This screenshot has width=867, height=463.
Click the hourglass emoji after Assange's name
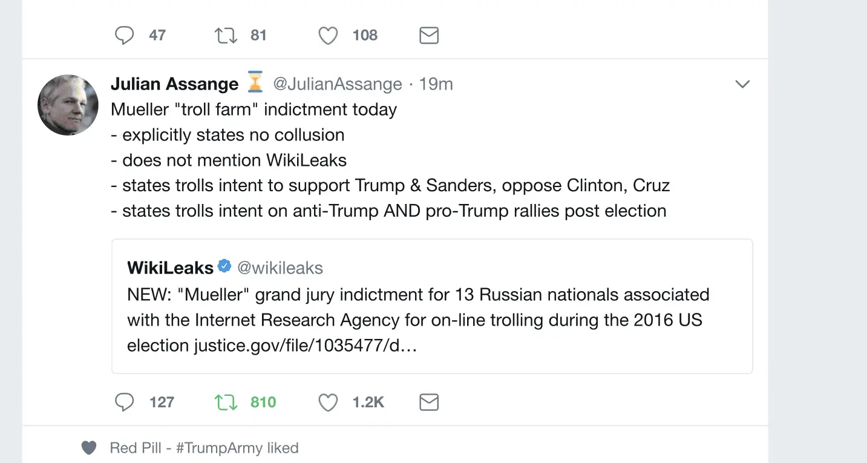click(x=255, y=83)
